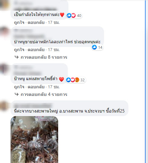
Task: Click the reply arrow icon next to 4 รายการ
Action: 17,94
